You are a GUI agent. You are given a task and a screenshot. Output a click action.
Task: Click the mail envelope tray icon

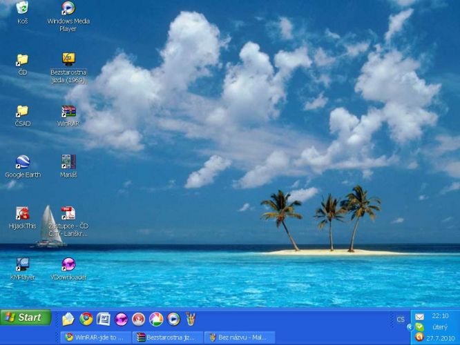[x=419, y=317]
